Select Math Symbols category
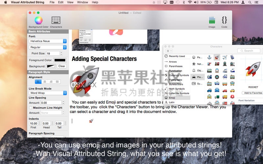263x164 pixels. coord(177,89)
